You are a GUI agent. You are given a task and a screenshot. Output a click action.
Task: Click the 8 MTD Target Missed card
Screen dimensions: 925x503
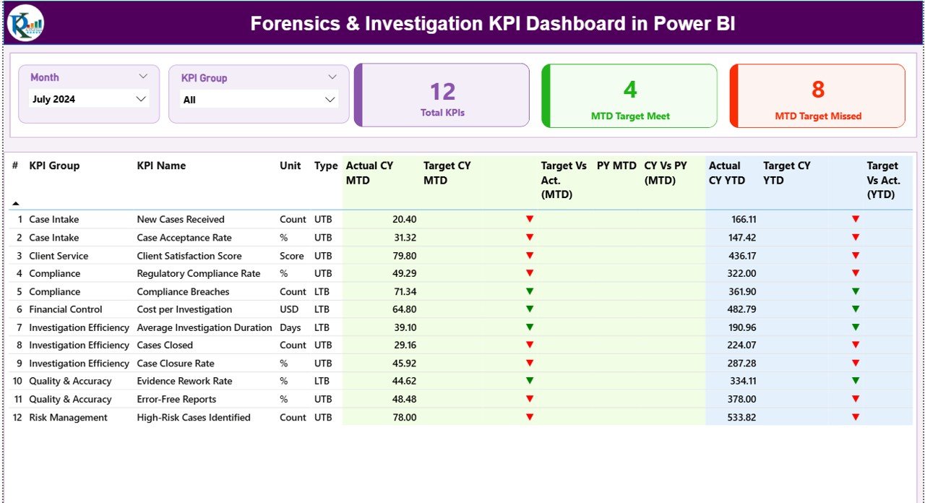point(817,96)
